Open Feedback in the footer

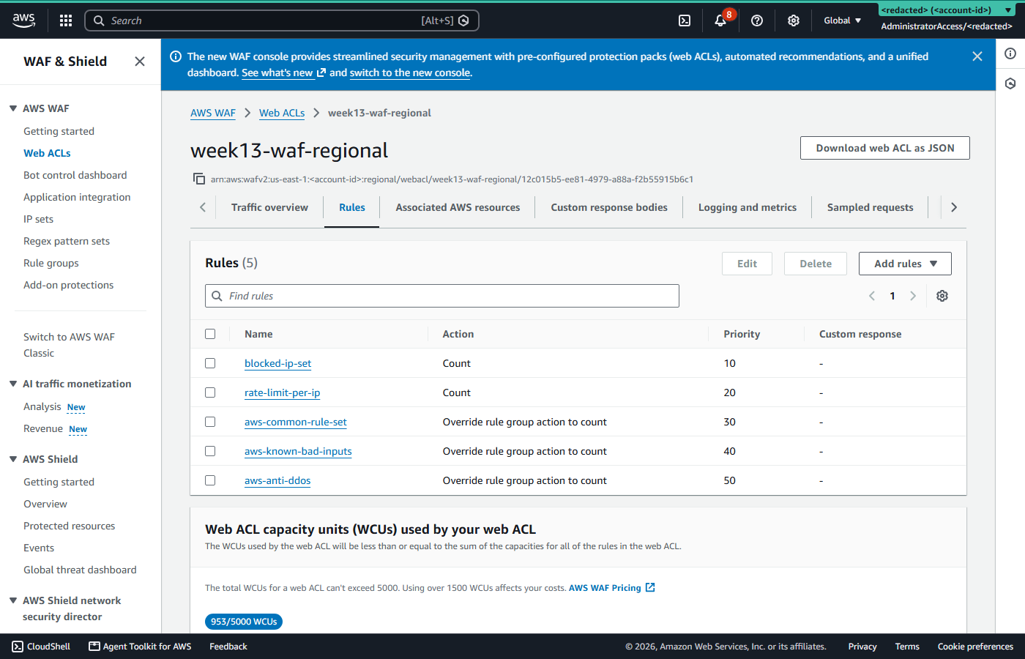click(228, 647)
